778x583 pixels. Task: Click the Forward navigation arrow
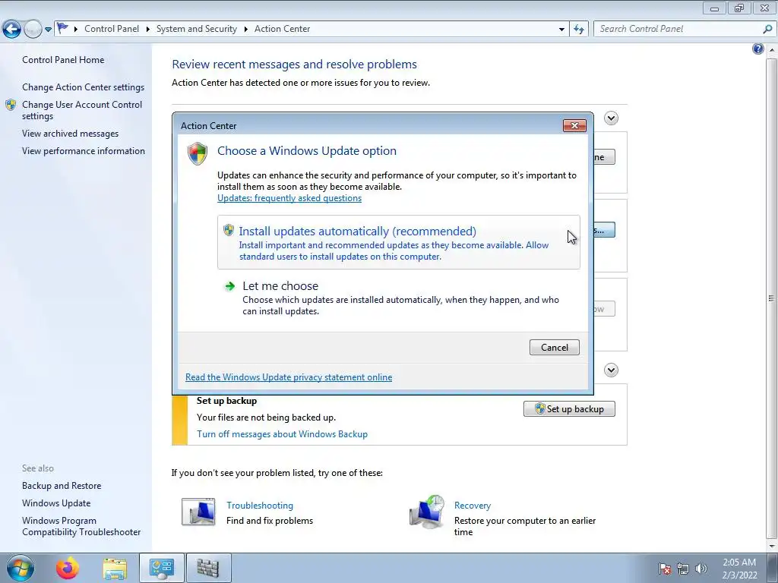[x=32, y=30]
